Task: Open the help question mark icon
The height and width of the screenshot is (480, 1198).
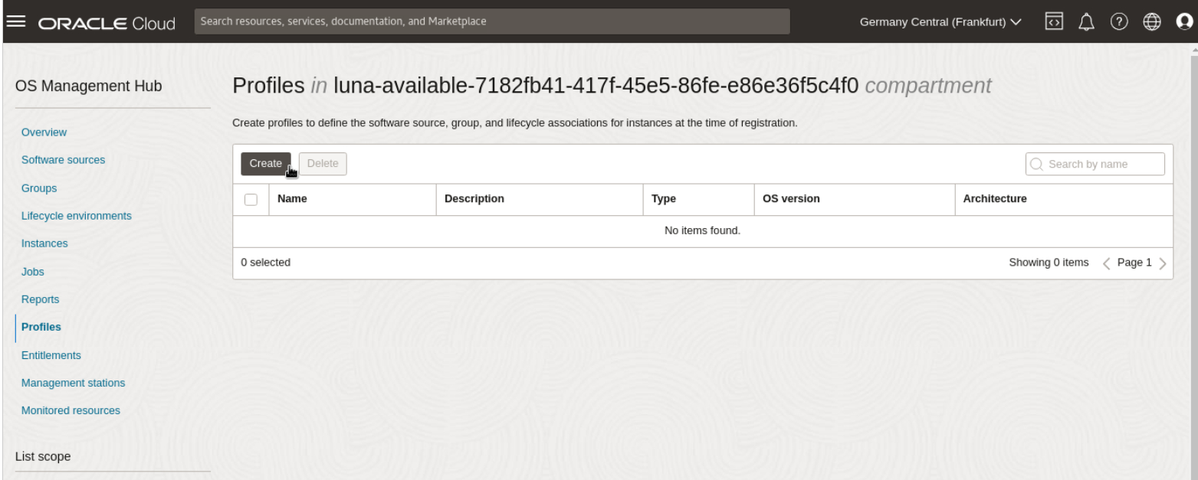Action: [x=1120, y=21]
